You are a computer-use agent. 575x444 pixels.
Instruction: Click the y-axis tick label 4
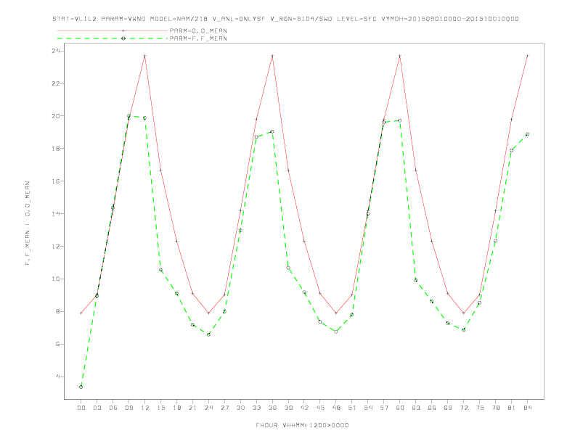pyautogui.click(x=57, y=377)
